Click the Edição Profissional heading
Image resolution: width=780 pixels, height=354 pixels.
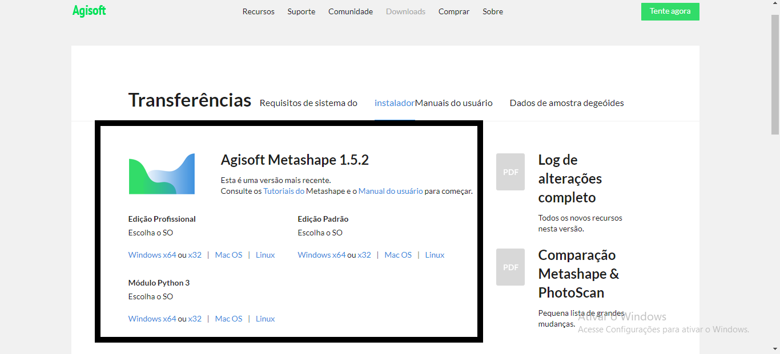click(x=162, y=219)
